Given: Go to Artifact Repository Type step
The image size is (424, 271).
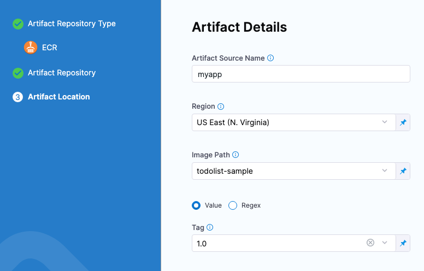Looking at the screenshot, I should tap(72, 23).
